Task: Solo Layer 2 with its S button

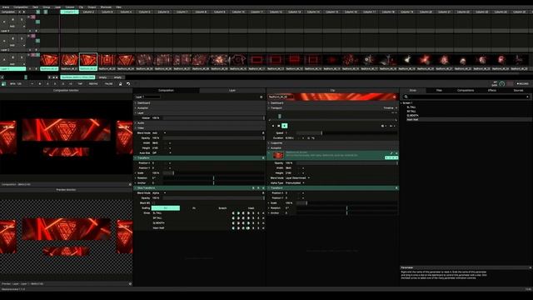Action: pyautogui.click(x=22, y=39)
